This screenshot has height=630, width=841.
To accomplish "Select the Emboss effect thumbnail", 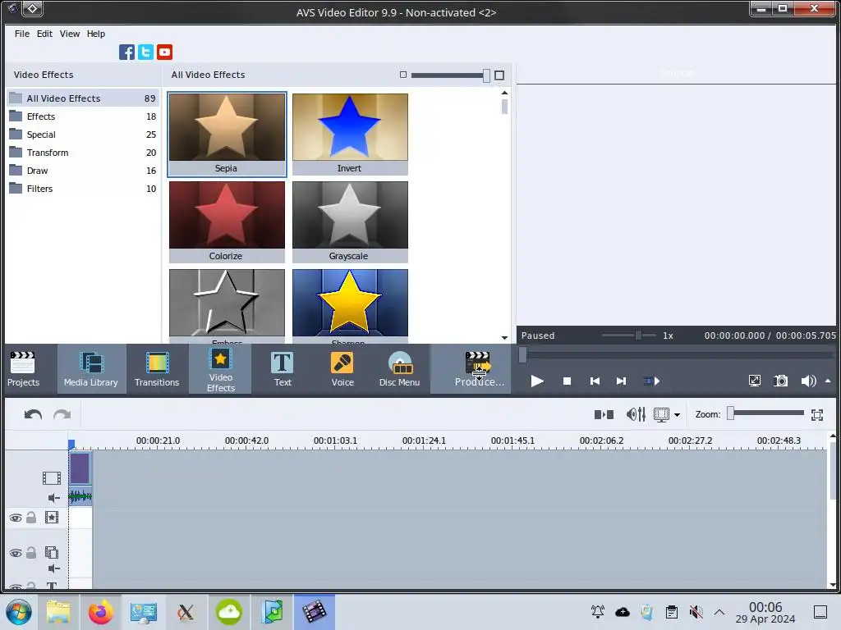I will click(227, 306).
